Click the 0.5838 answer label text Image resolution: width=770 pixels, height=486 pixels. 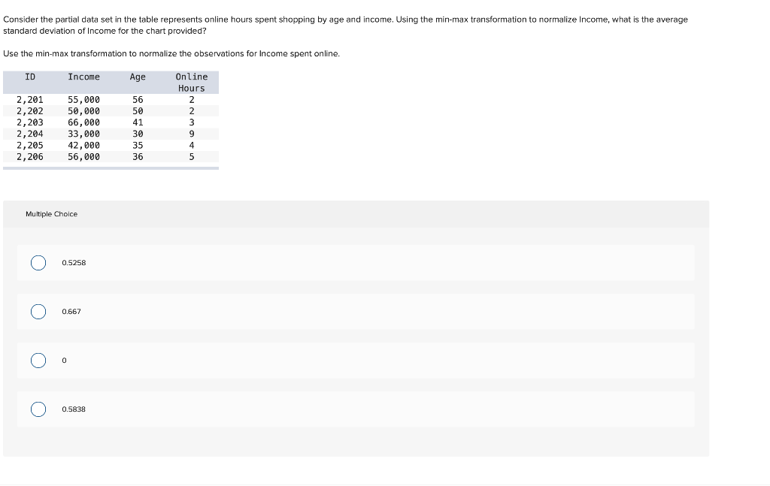[x=73, y=409]
